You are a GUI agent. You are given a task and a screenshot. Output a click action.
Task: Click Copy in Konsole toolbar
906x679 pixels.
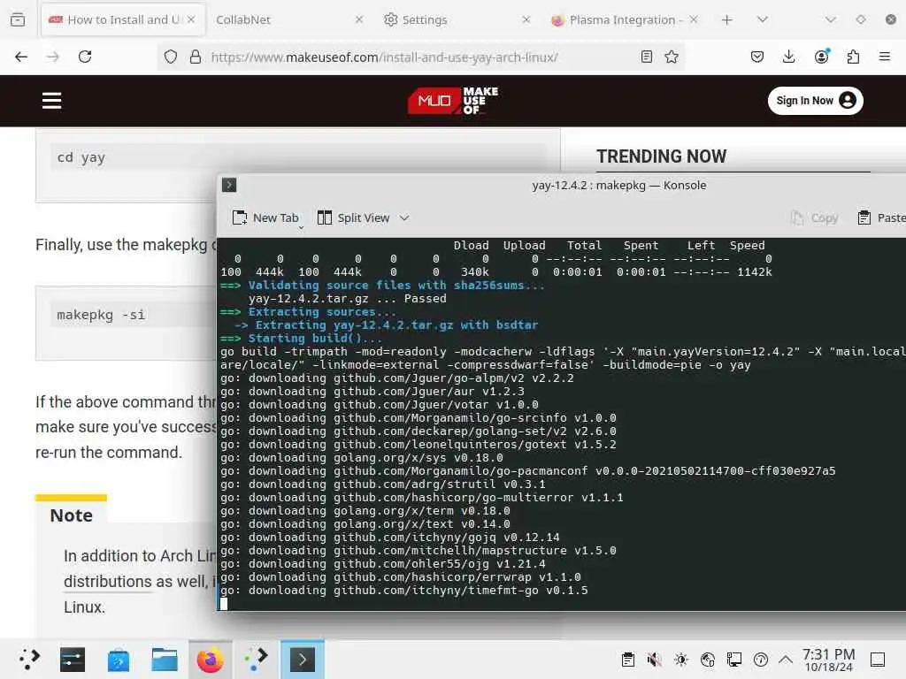click(815, 217)
